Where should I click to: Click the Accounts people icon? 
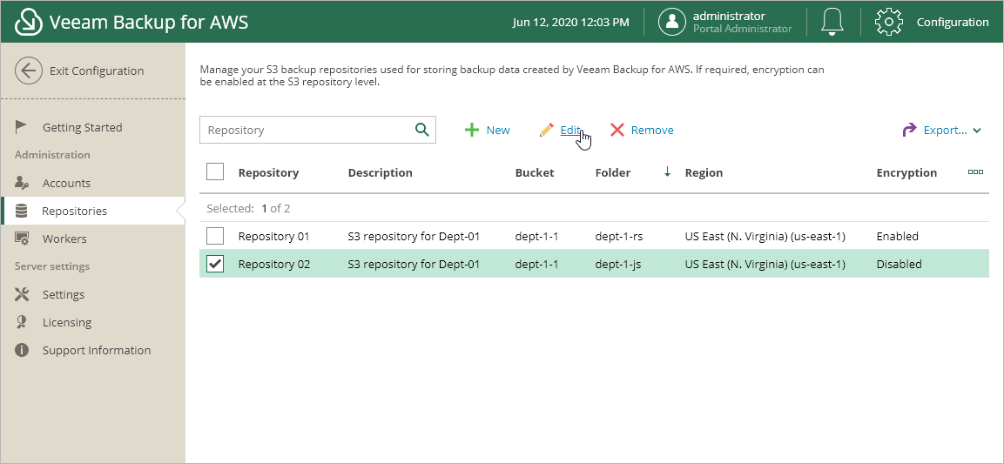coord(21,183)
